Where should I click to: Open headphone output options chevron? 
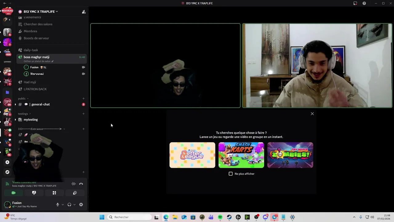(74, 204)
